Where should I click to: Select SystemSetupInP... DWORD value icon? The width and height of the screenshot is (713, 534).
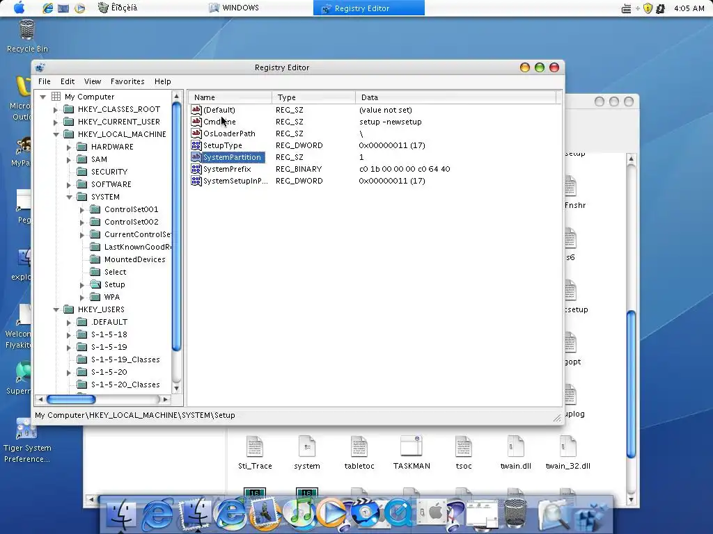(196, 180)
